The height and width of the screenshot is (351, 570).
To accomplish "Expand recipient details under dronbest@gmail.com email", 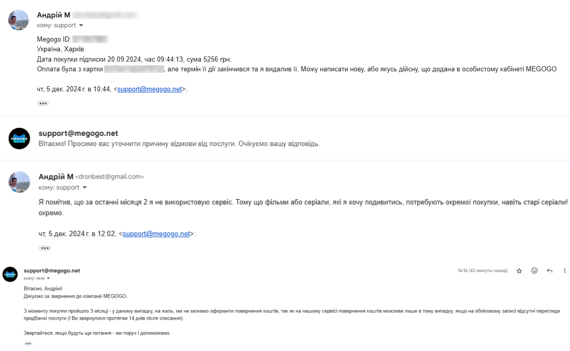I will [x=85, y=187].
